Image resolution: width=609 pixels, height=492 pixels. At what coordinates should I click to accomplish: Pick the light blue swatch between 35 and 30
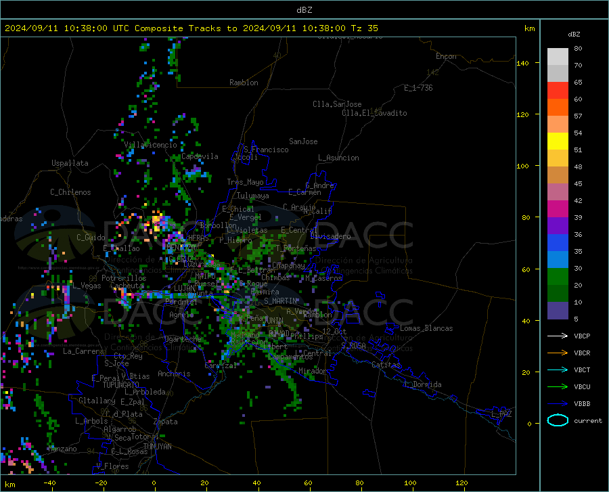pyautogui.click(x=558, y=260)
